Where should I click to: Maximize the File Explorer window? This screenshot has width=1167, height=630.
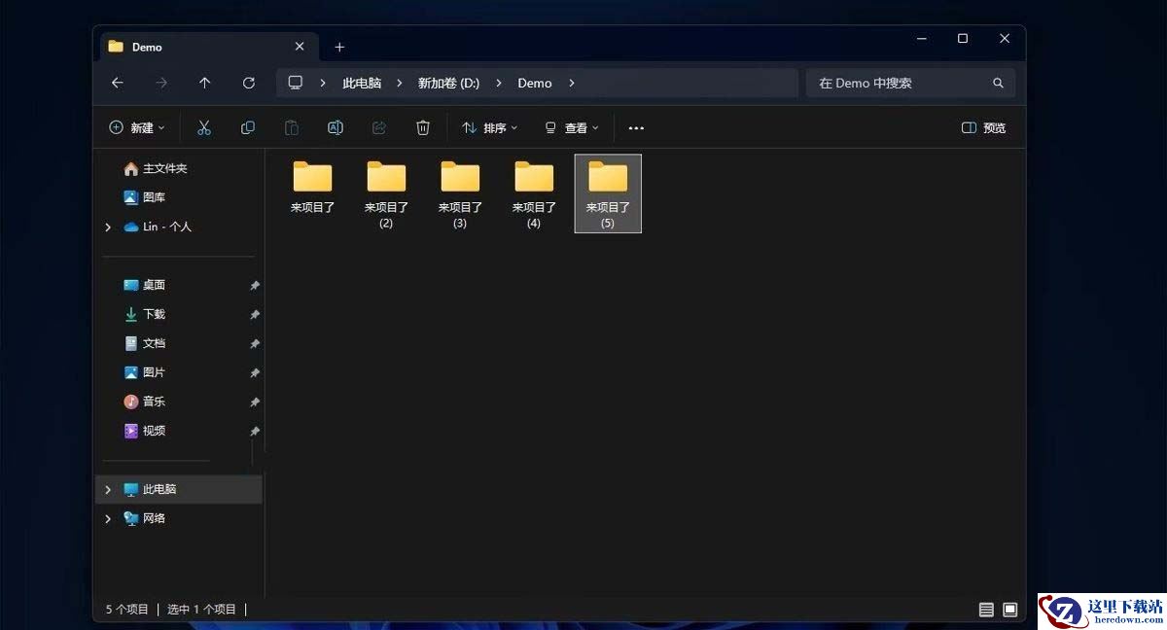point(962,39)
